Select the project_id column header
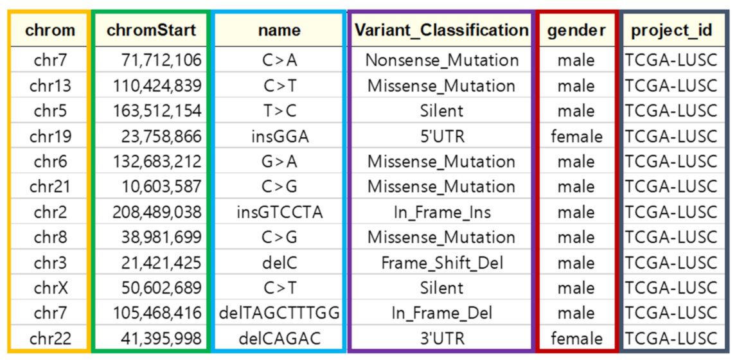 671,31
